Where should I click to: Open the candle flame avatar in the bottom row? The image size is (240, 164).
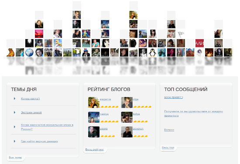coord(209,52)
